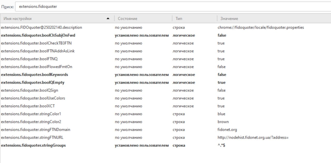Screen dimensions: 331x163
Task: Click the true value of boolQEmpty
Action: point(221,83)
